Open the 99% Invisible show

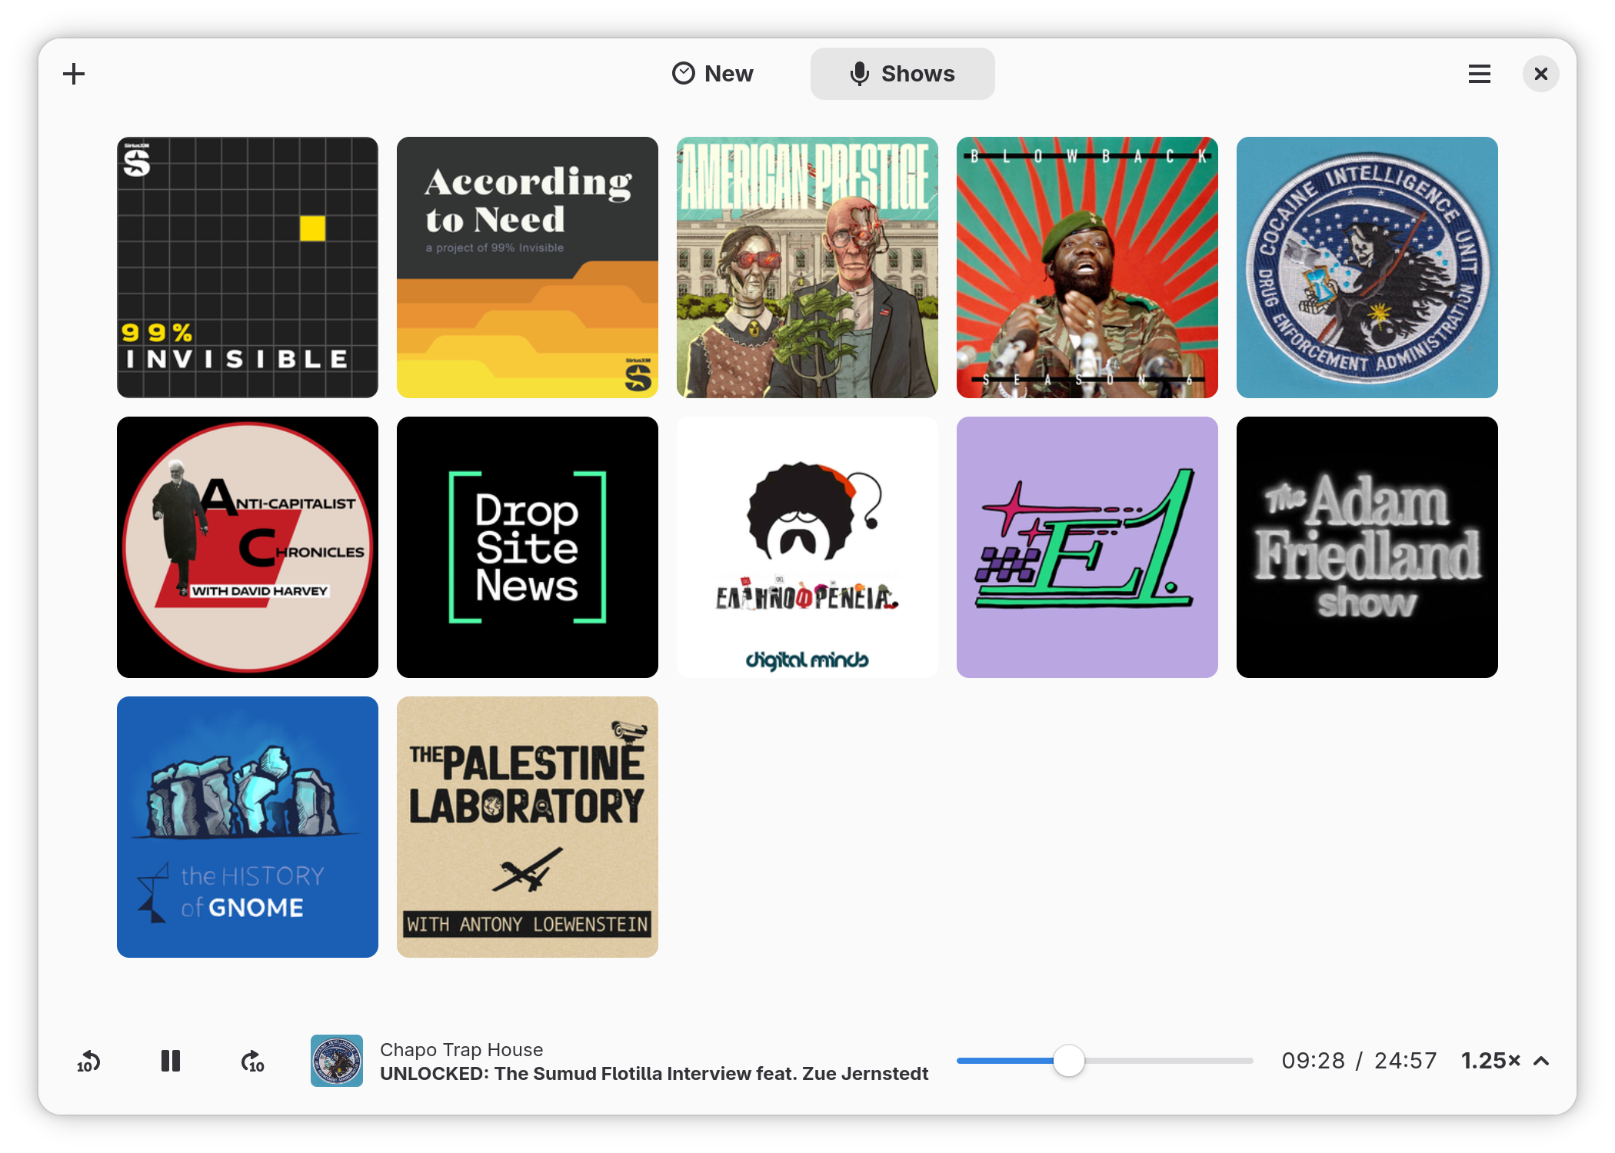click(248, 267)
